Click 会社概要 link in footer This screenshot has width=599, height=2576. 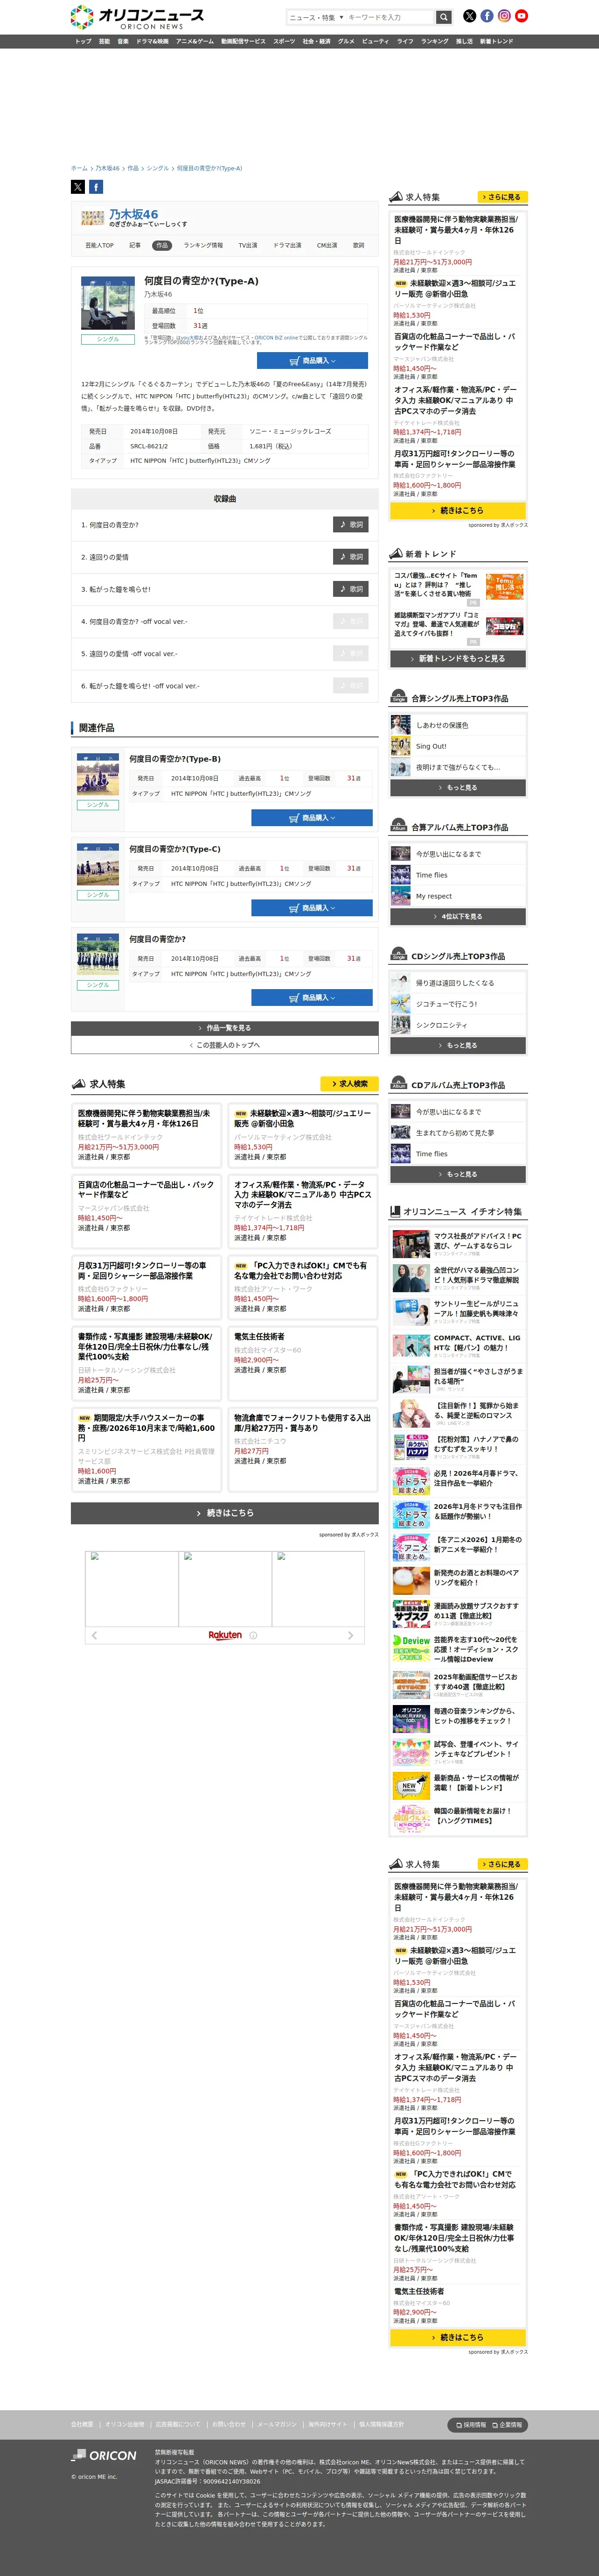[x=82, y=2425]
